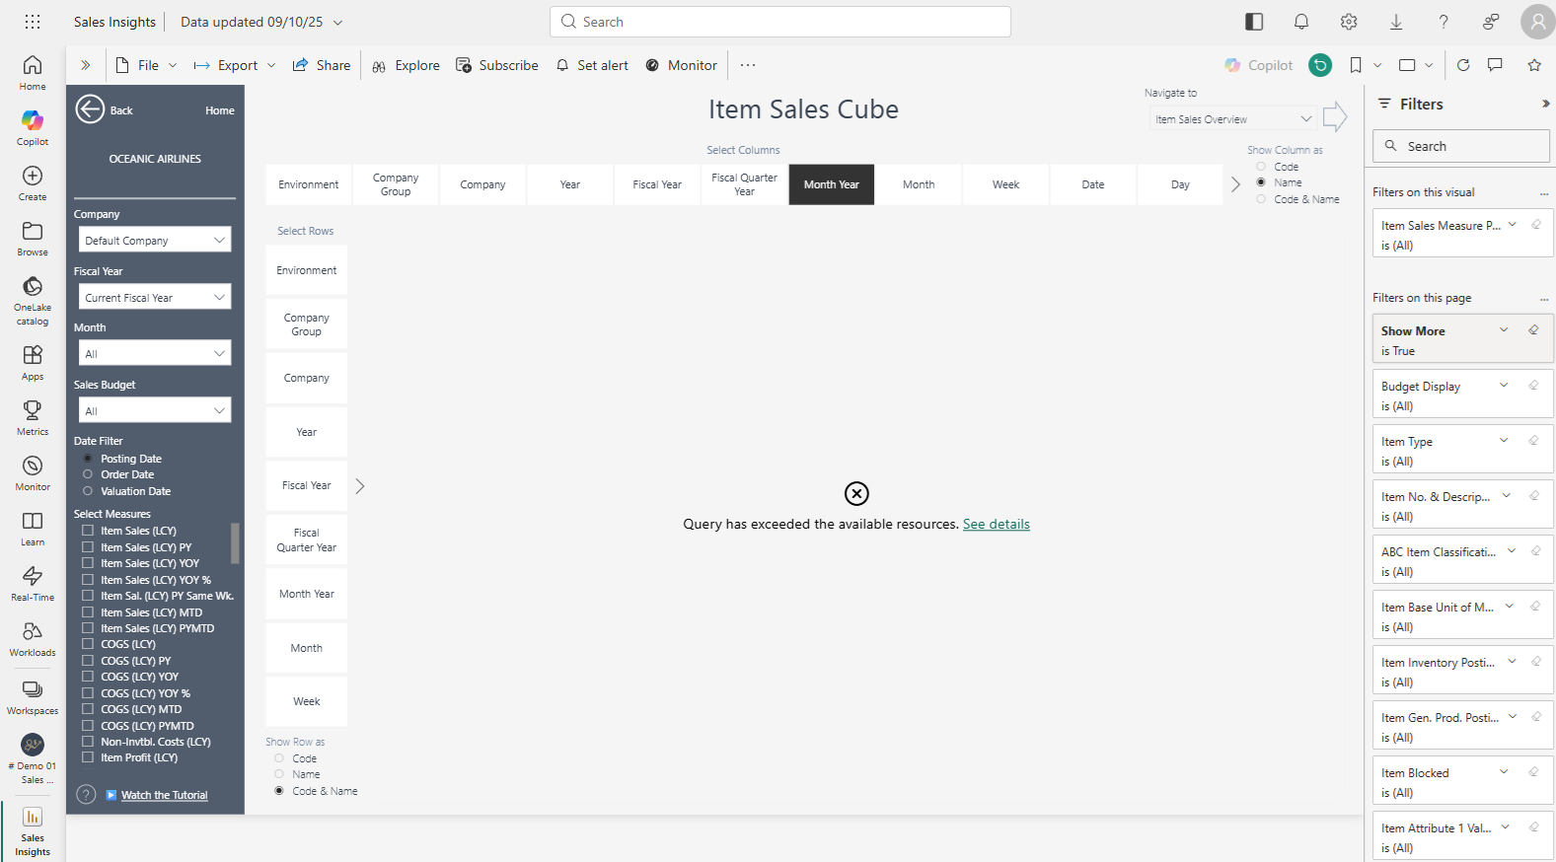1556x862 pixels.
Task: Click the notifications bell icon
Action: coord(1301,22)
